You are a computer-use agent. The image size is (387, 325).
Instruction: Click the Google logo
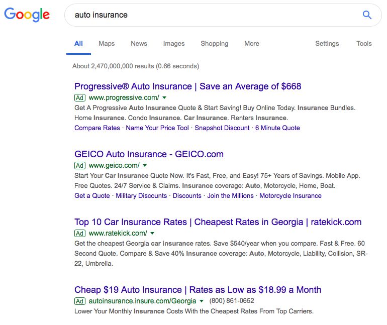pos(27,15)
